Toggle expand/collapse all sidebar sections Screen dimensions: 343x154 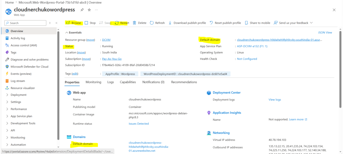tap(50, 23)
